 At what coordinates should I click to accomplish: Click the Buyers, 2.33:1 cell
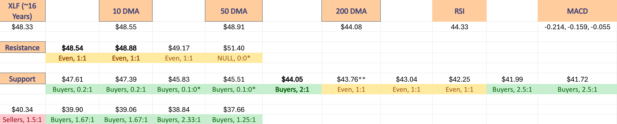[179, 119]
